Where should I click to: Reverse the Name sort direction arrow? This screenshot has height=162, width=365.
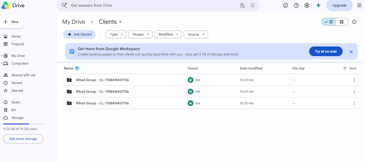click(77, 68)
